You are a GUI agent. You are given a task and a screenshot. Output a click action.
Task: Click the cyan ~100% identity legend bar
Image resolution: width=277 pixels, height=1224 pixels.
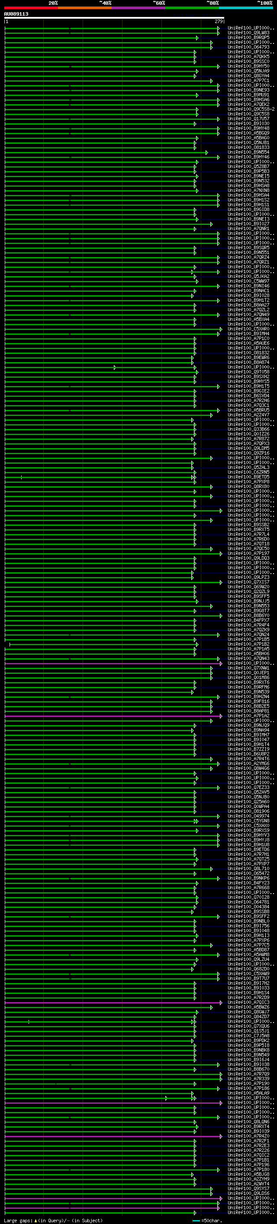click(x=246, y=8)
